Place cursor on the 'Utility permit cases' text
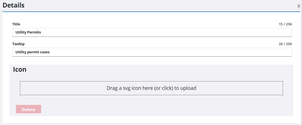 pyautogui.click(x=32, y=52)
